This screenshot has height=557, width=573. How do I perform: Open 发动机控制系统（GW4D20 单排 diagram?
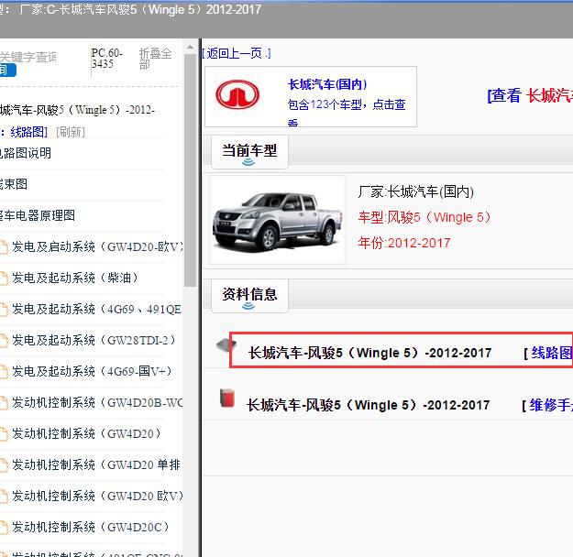[x=96, y=464]
